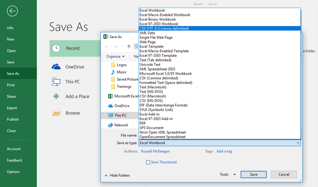Choose Text (Tab delimited) type
Screen dimensions: 318x187
[220, 60]
